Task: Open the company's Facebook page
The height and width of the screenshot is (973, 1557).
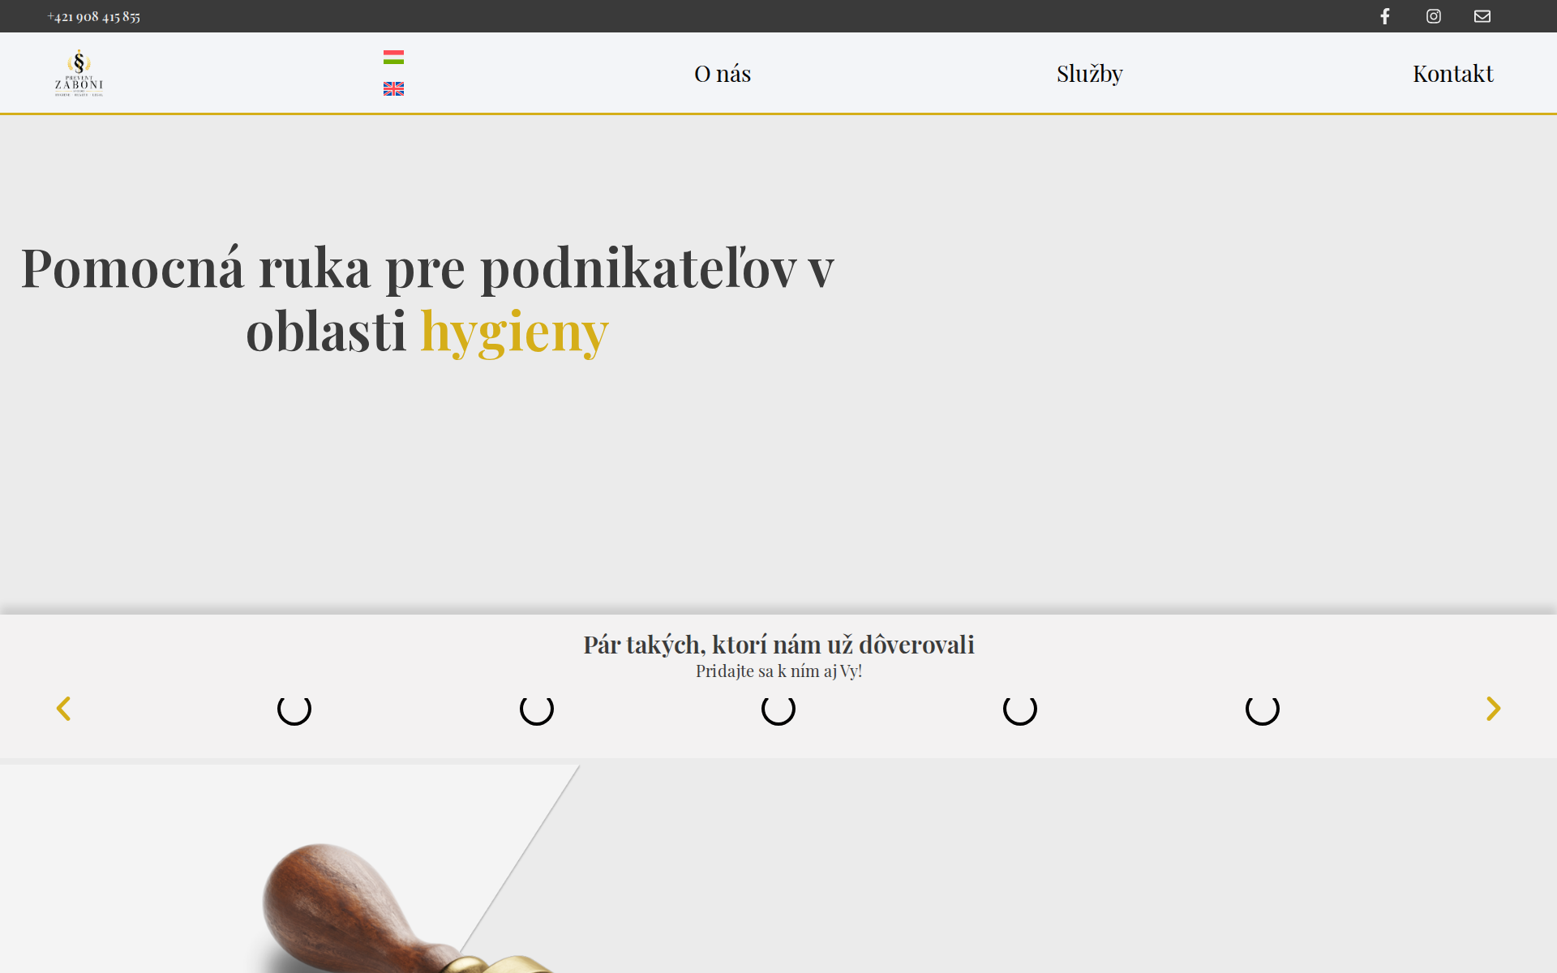Action: [1384, 15]
